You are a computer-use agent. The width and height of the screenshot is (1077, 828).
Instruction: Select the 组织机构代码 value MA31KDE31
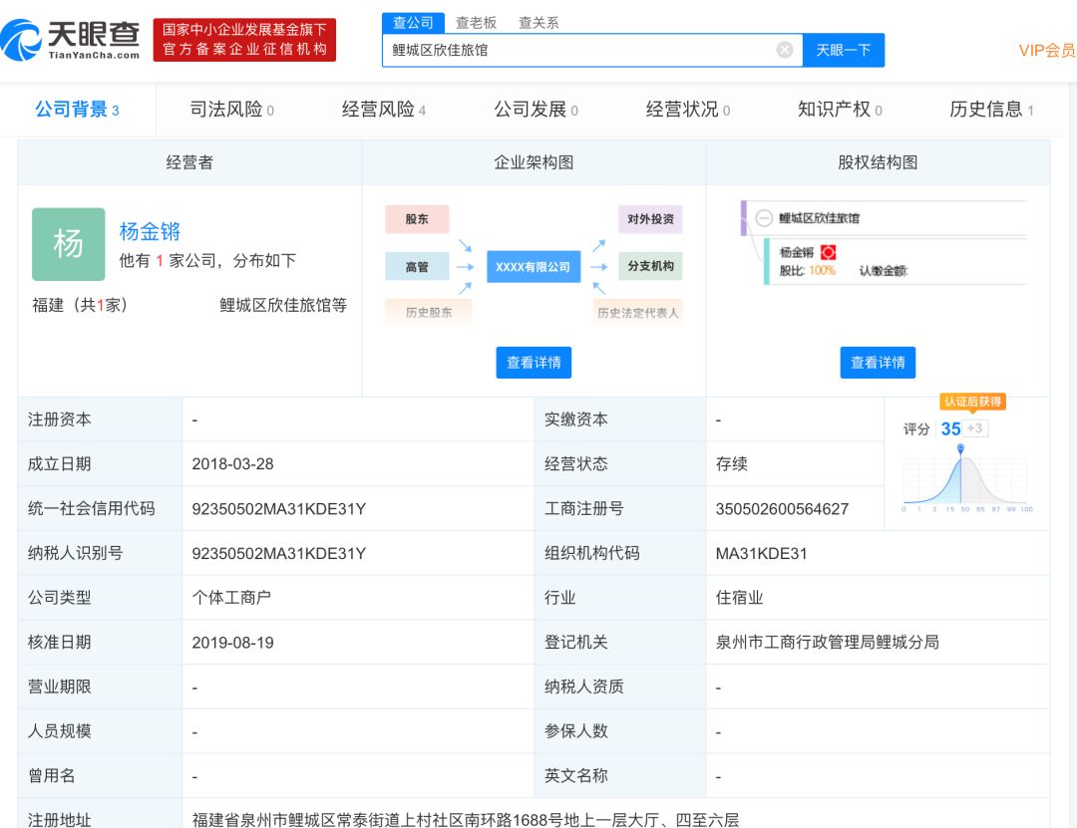tap(761, 553)
